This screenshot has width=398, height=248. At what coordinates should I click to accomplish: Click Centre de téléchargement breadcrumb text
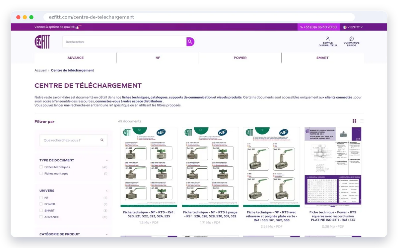tap(72, 70)
